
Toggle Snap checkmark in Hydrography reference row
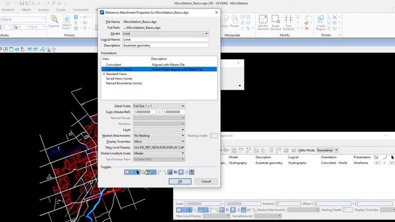[385, 163]
